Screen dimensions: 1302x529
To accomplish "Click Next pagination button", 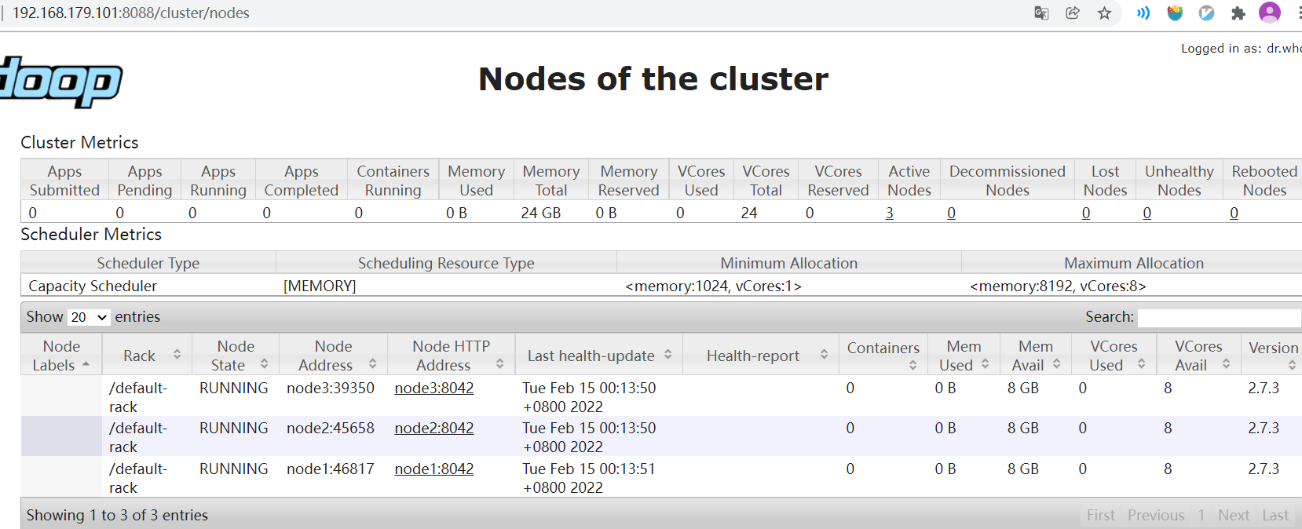I will (1234, 515).
